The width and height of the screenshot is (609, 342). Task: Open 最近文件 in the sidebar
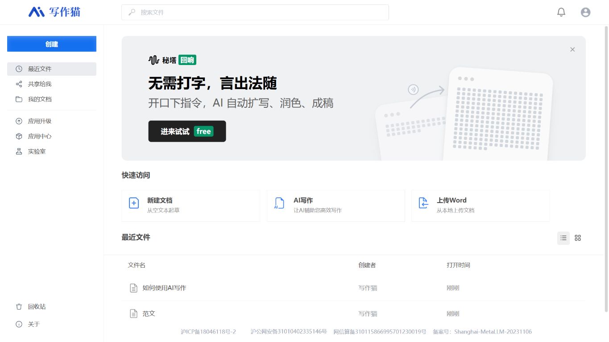(52, 69)
